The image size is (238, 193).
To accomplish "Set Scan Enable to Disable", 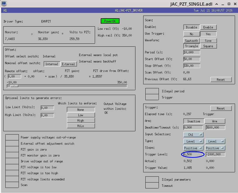I will click(191, 27).
